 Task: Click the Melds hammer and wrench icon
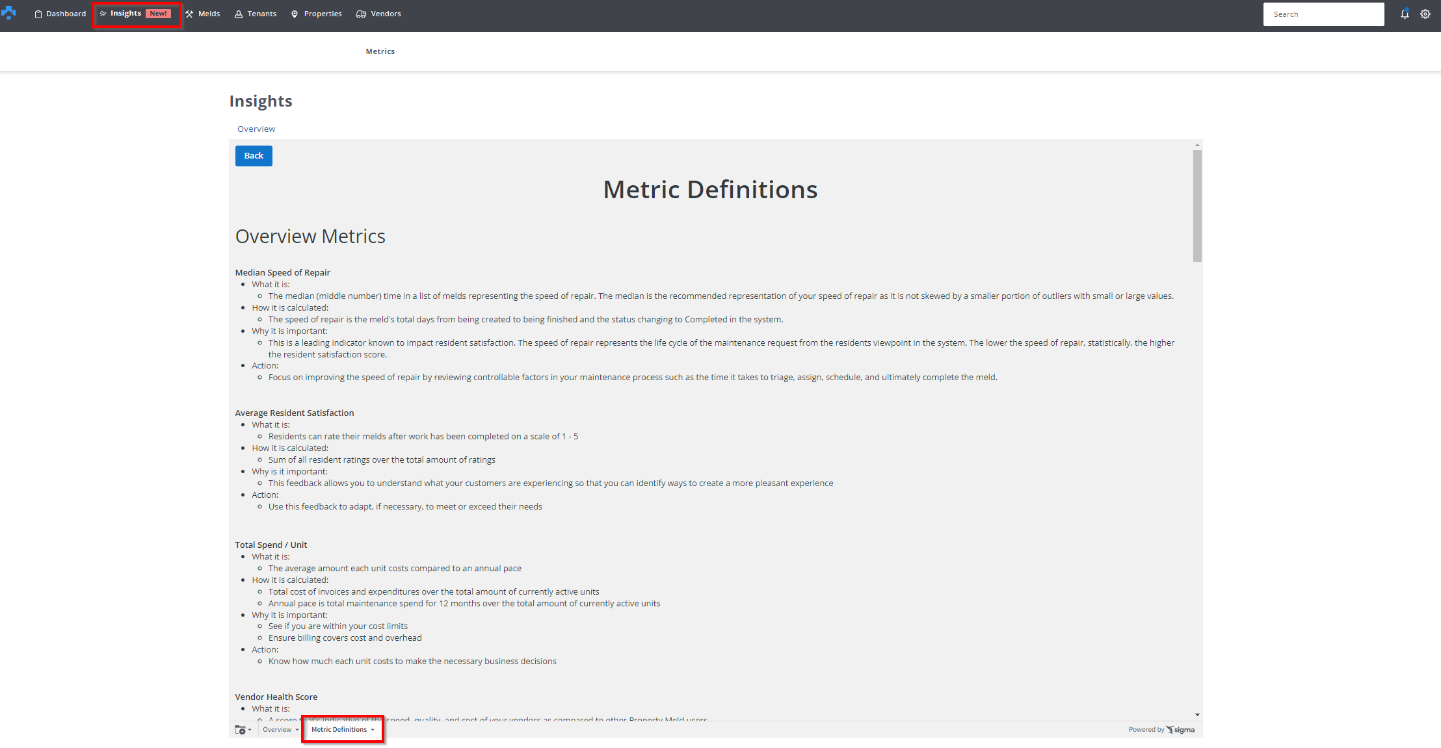(189, 14)
